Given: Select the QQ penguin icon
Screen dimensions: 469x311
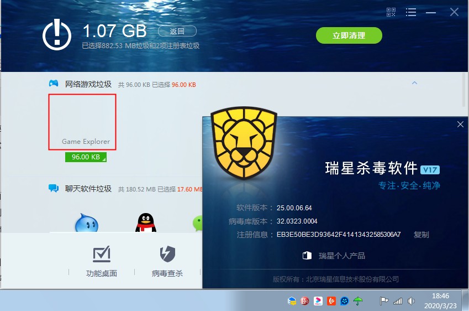Looking at the screenshot, I should [146, 223].
